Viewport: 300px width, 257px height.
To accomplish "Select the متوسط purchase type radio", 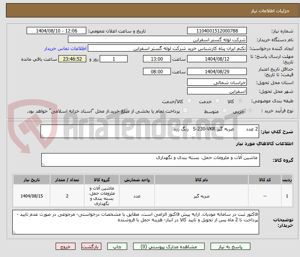I will coord(225,111).
